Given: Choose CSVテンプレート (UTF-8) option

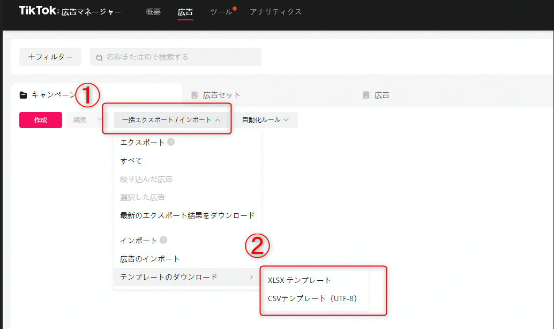Looking at the screenshot, I should [x=312, y=298].
